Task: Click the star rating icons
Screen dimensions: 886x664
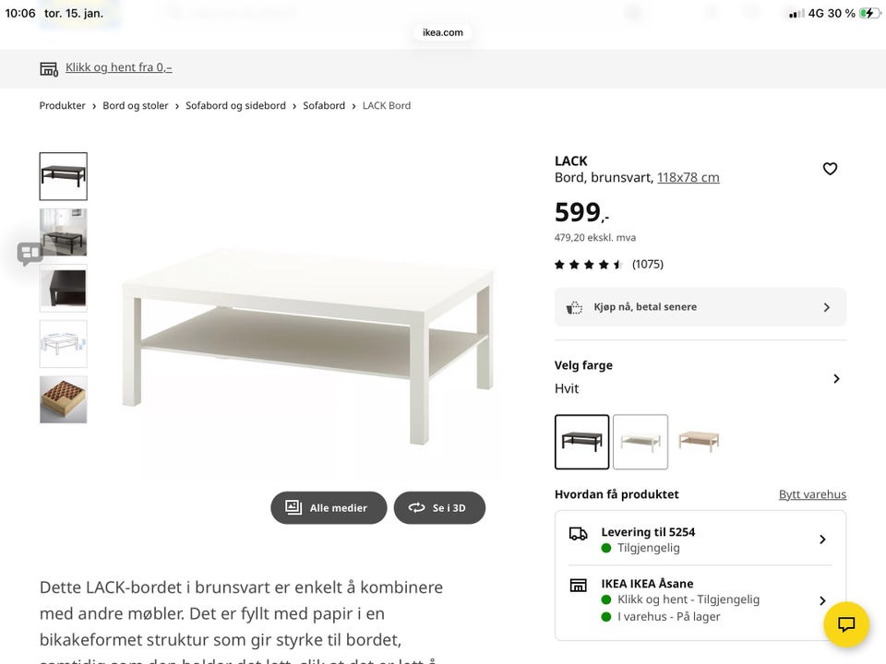Action: (x=589, y=265)
